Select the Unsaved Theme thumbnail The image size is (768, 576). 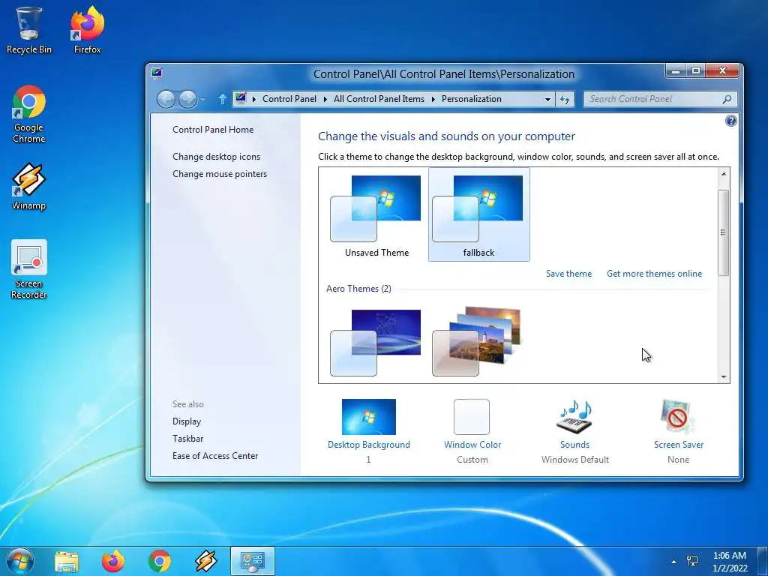pos(376,214)
